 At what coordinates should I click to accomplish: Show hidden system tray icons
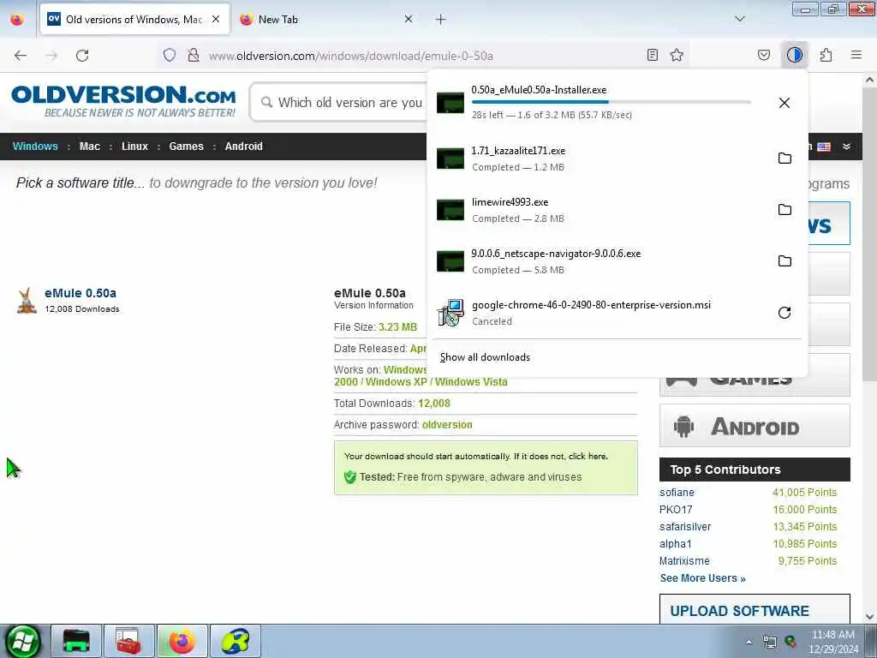coord(749,642)
